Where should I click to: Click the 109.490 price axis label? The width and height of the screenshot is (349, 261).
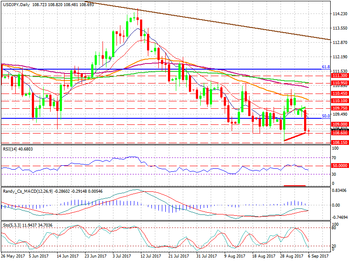340,114
